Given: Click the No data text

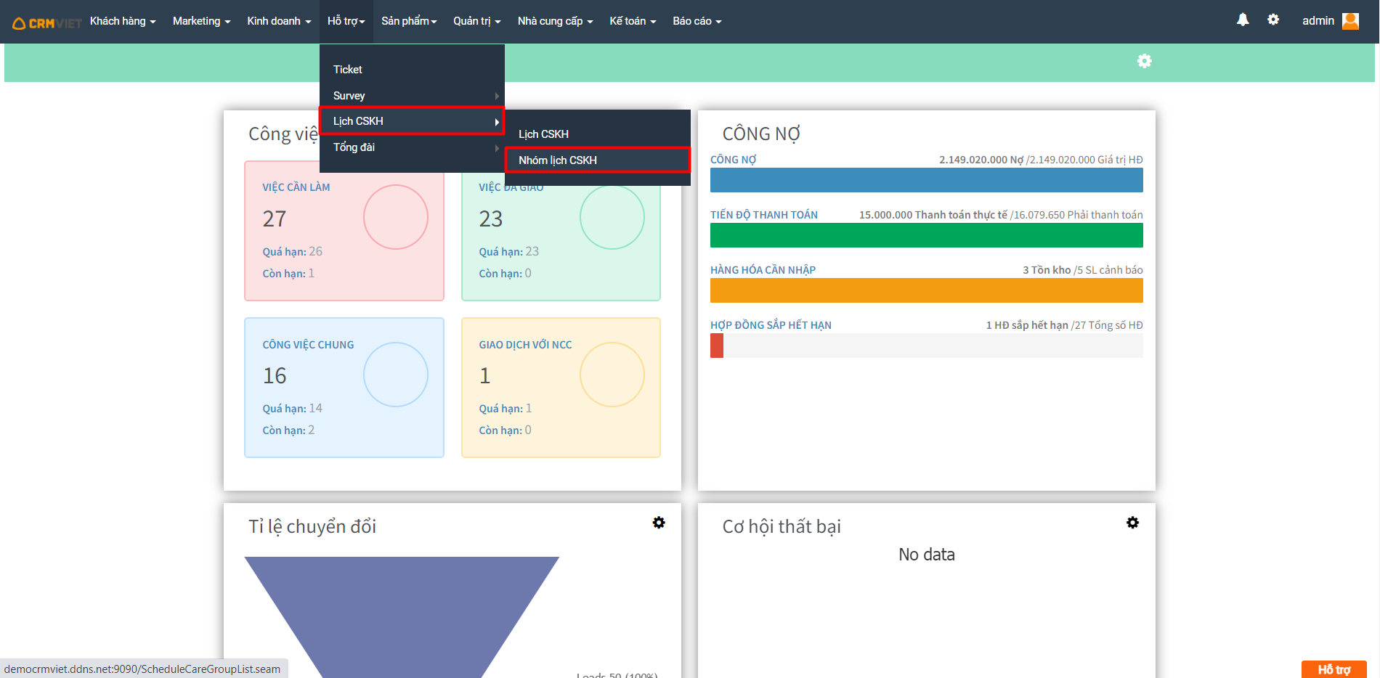Looking at the screenshot, I should (926, 555).
